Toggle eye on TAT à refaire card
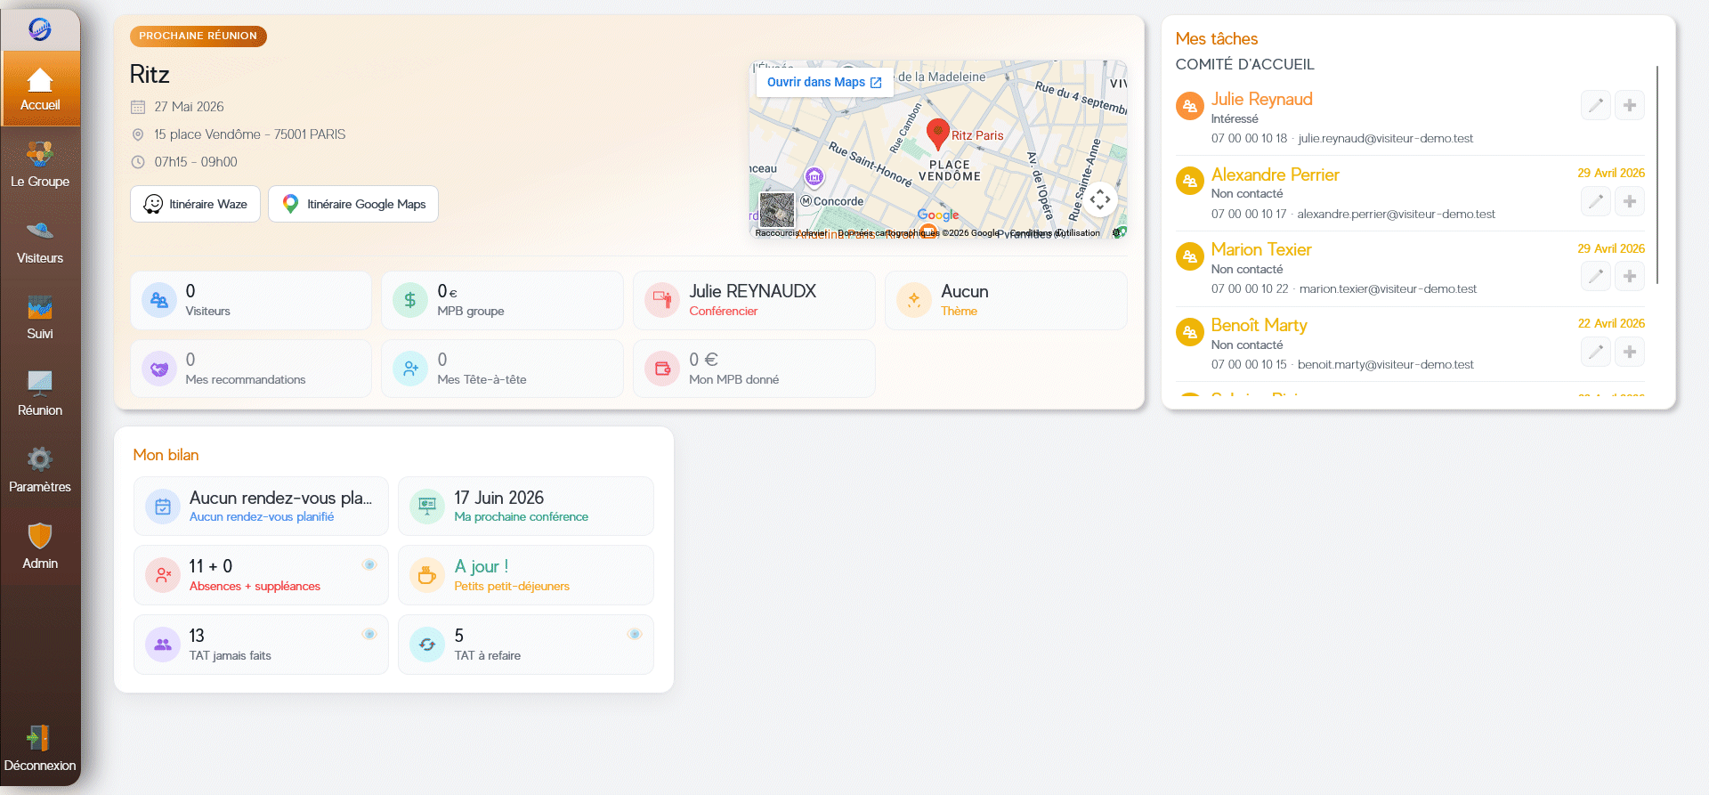1709x795 pixels. coord(634,634)
